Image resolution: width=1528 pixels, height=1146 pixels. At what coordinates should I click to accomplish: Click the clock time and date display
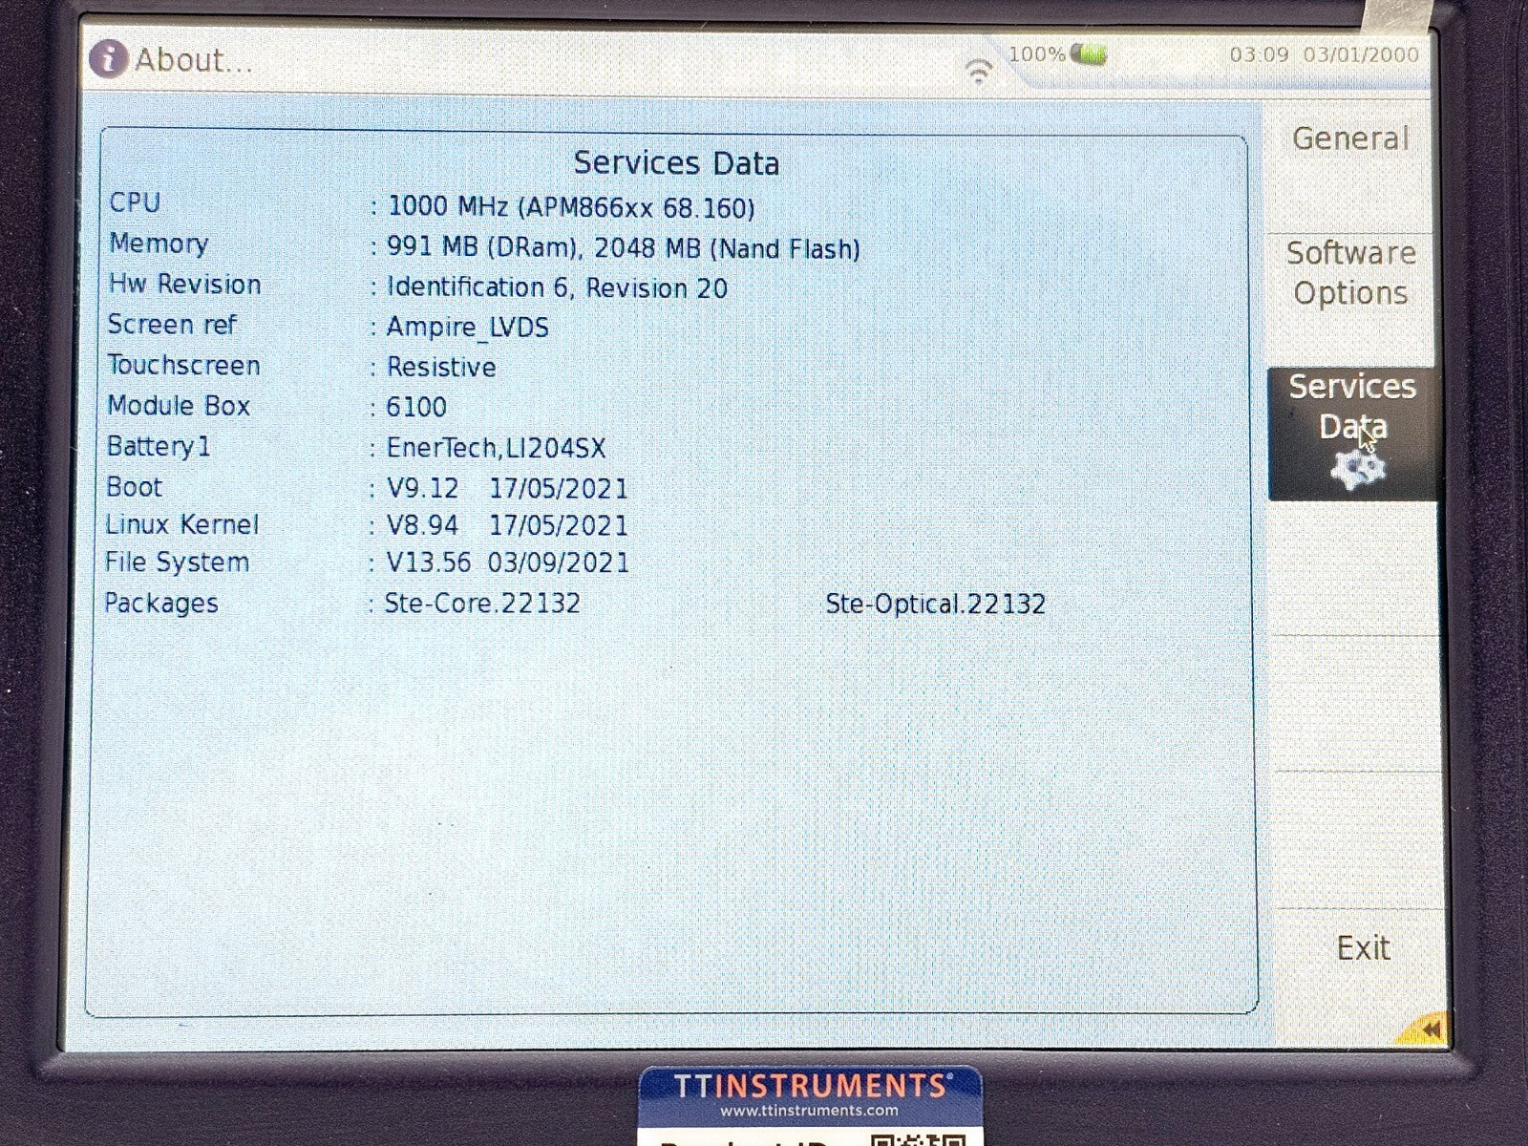(1324, 54)
